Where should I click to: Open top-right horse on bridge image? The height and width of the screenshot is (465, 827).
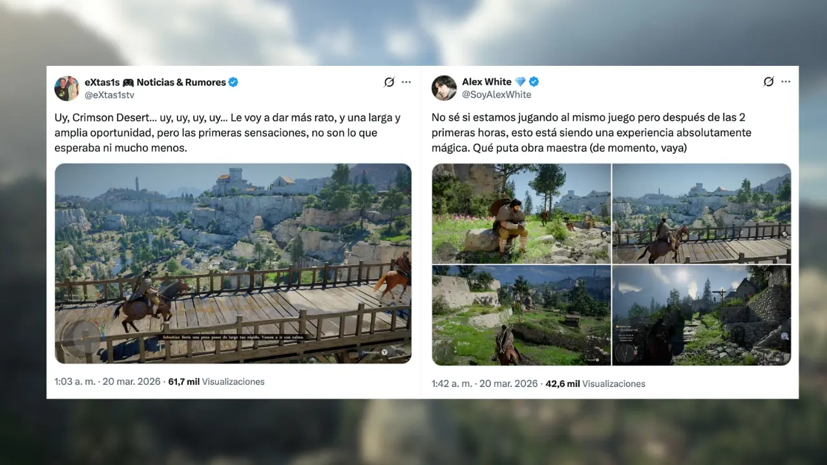[702, 213]
